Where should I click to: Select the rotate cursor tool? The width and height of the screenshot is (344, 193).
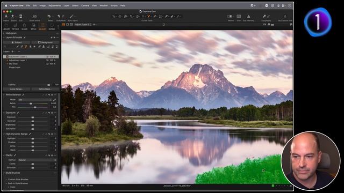(137, 17)
